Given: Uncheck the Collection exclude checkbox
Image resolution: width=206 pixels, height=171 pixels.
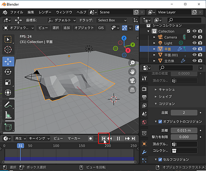Looking at the screenshot, I should (189, 31).
